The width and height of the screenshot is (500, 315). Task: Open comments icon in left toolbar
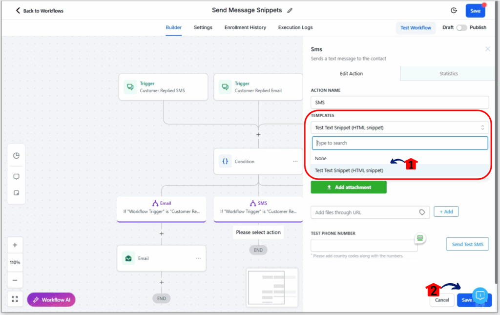[x=16, y=177]
